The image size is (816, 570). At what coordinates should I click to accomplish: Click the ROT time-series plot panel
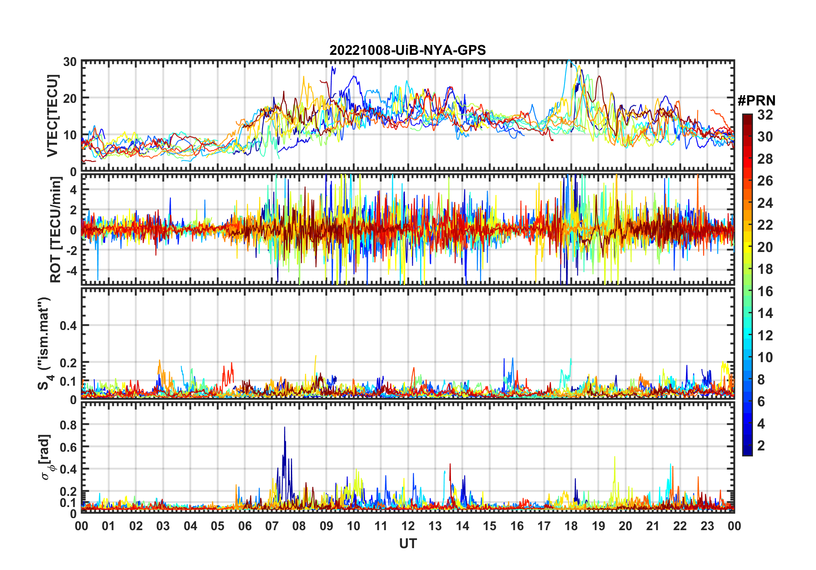click(x=408, y=229)
